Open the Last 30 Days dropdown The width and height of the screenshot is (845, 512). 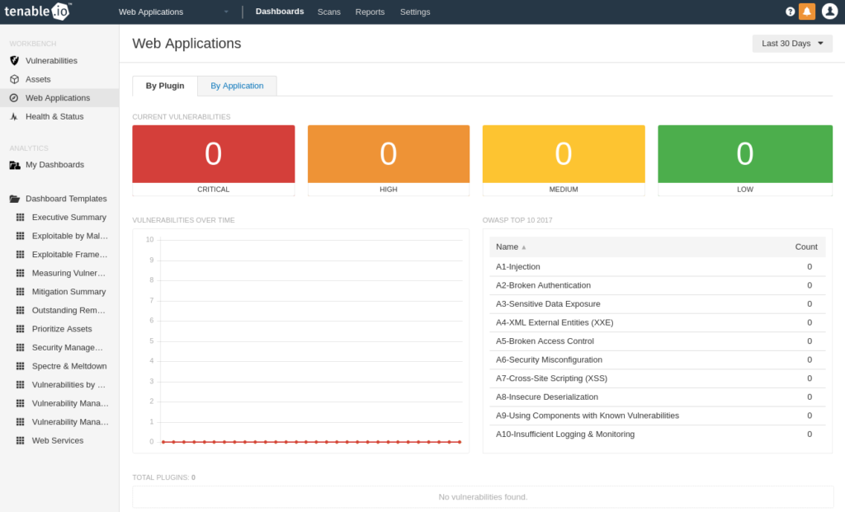[792, 43]
